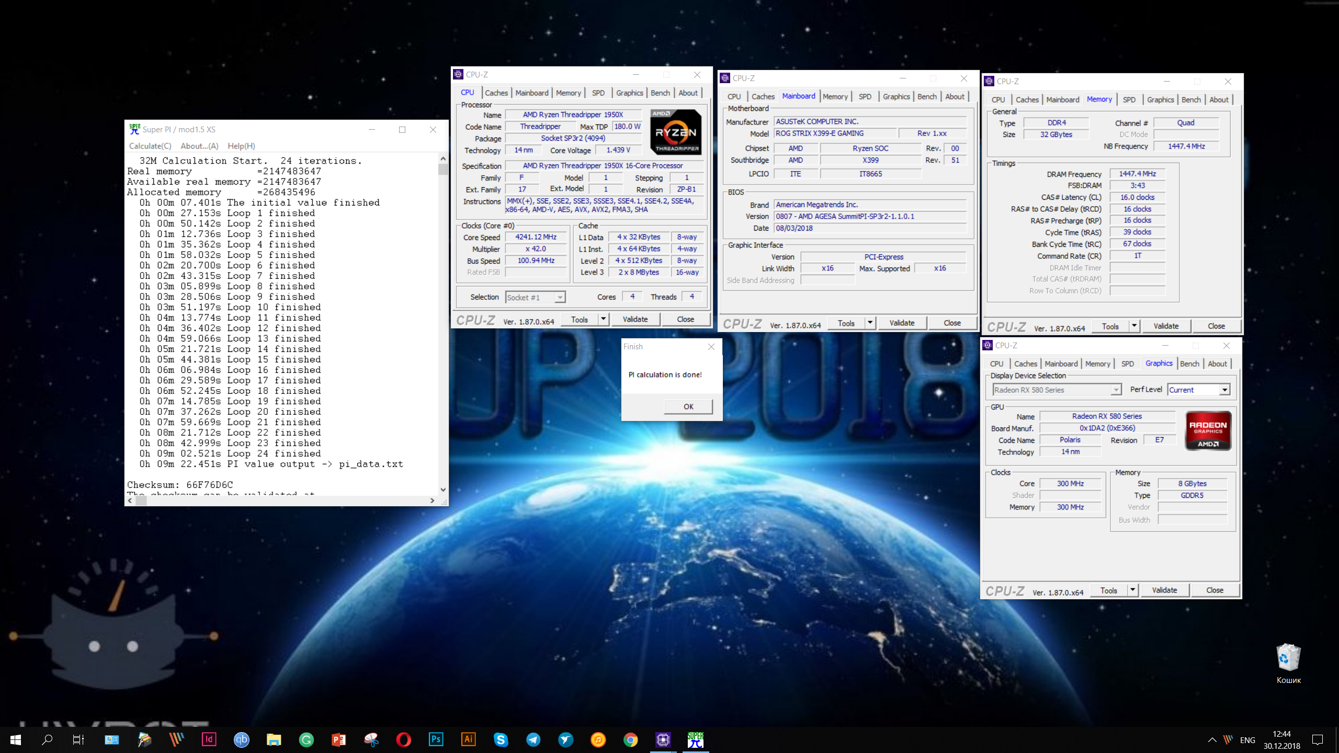Open the Help(H) menu in Super PI
1339x753 pixels.
[241, 146]
